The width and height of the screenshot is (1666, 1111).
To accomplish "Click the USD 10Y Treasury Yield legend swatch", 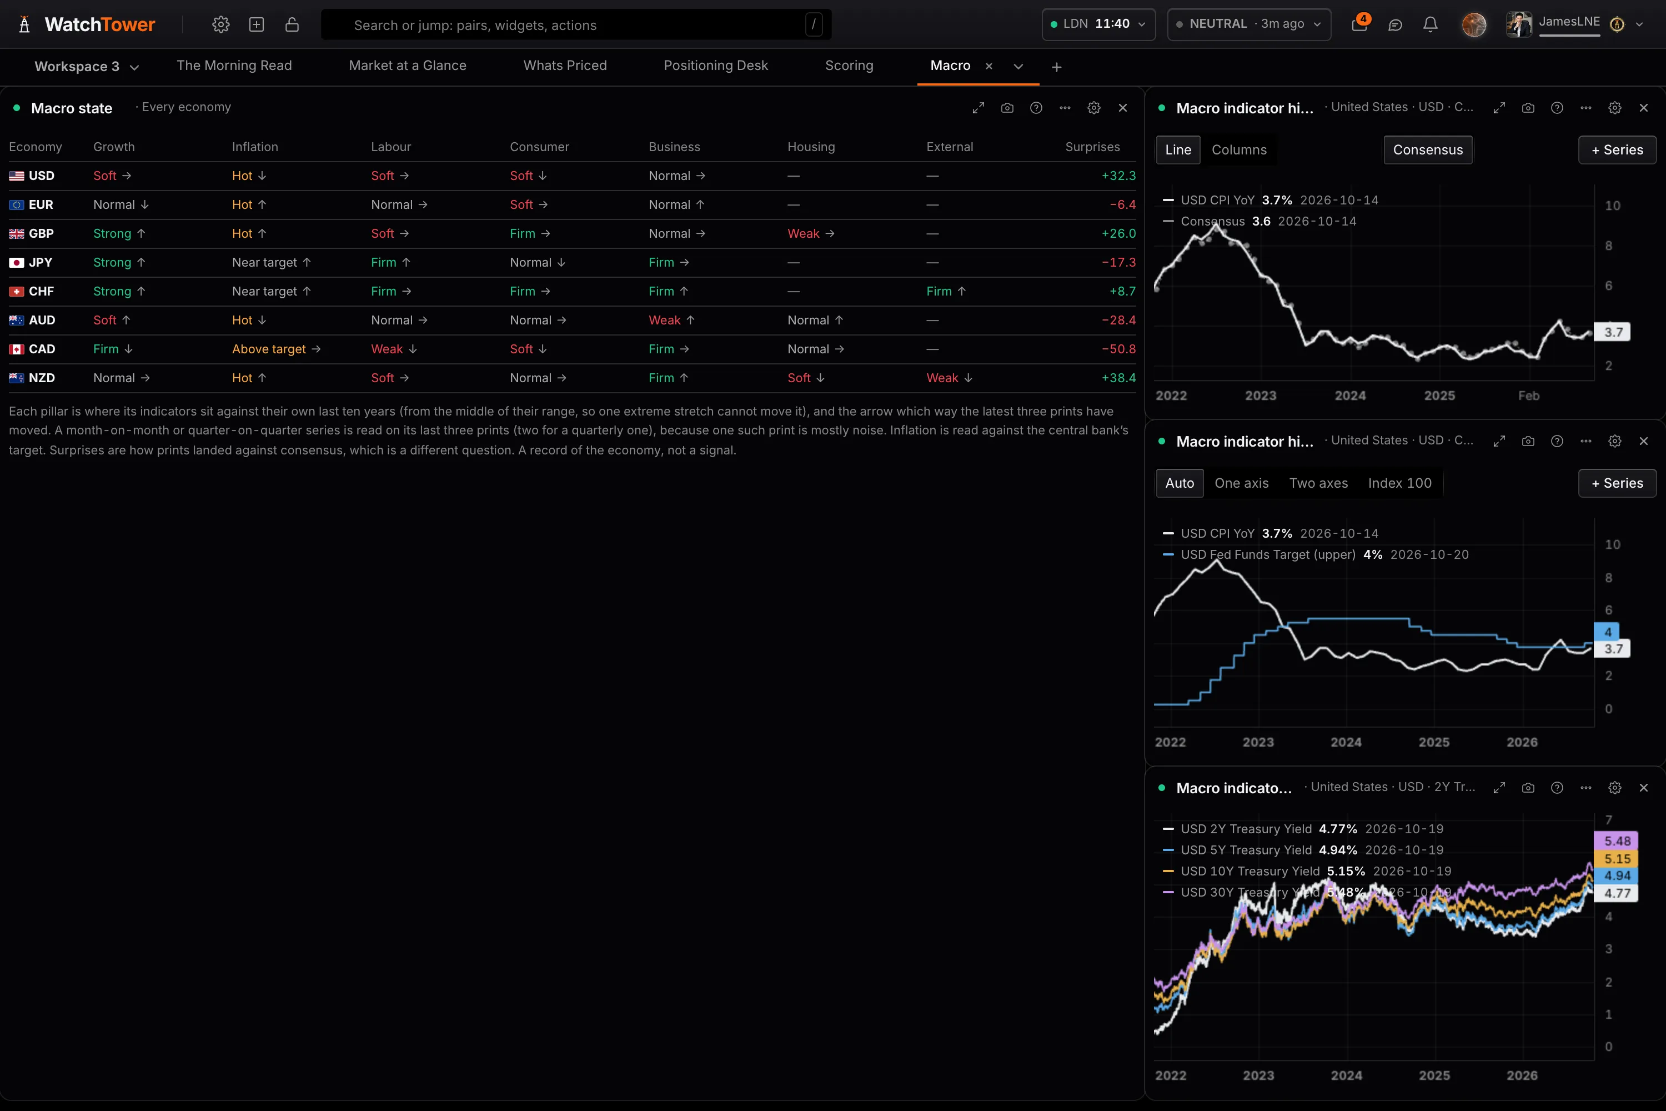I will point(1168,871).
